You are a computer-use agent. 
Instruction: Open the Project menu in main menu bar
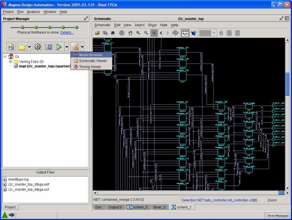click(x=8, y=12)
